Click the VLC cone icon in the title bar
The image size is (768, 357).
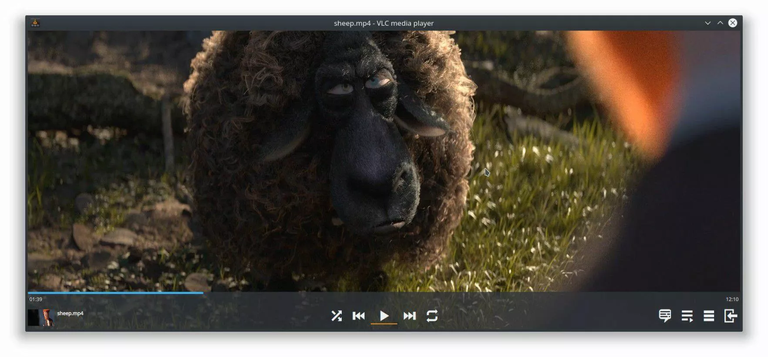click(35, 23)
